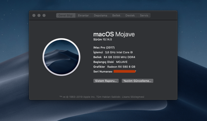207x121 pixels.
Task: Click the Grafikler Radeon RX 580 line
Action: coord(114,67)
